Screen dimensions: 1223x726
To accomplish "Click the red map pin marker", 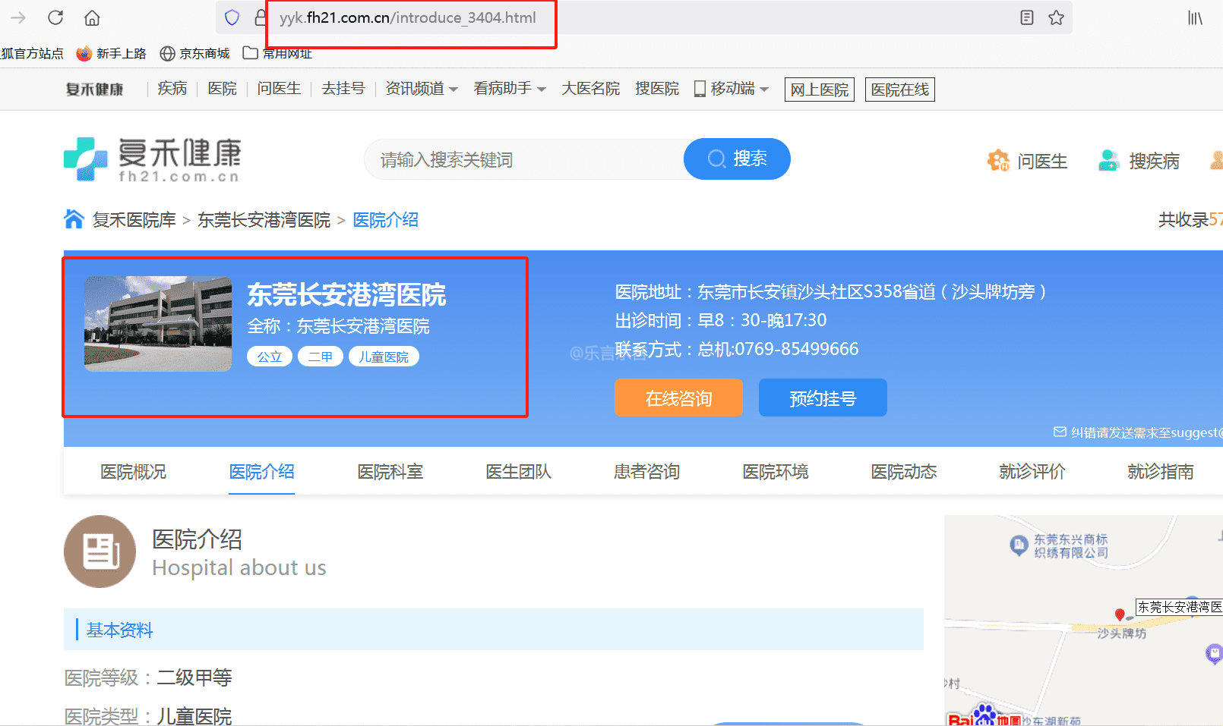I will 1119,614.
